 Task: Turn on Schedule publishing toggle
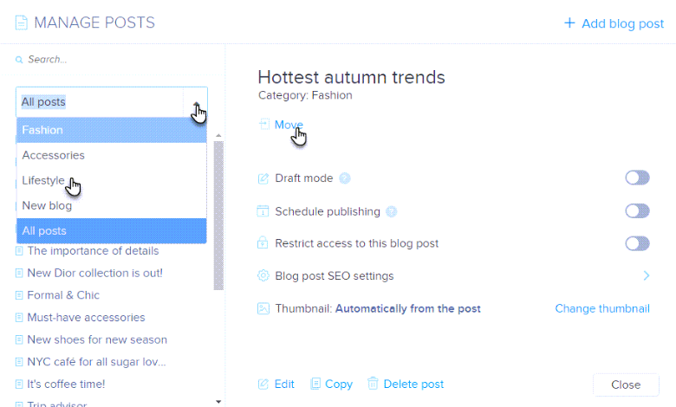637,211
